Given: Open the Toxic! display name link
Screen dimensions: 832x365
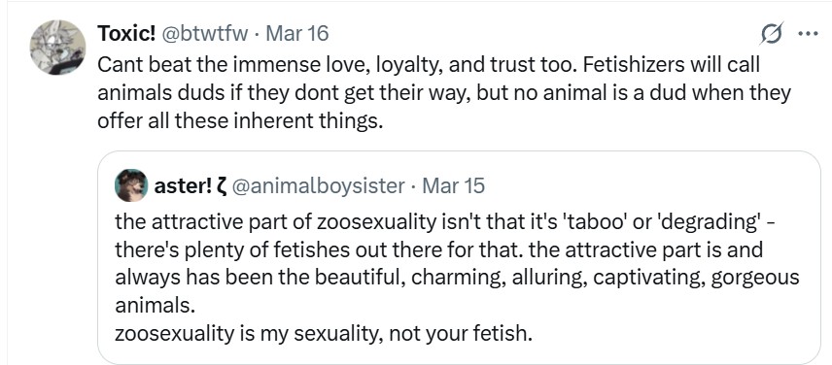Looking at the screenshot, I should [x=126, y=34].
